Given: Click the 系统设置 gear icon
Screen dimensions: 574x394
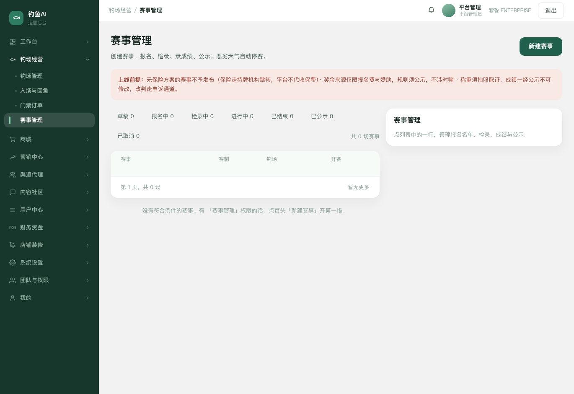Looking at the screenshot, I should click(13, 263).
